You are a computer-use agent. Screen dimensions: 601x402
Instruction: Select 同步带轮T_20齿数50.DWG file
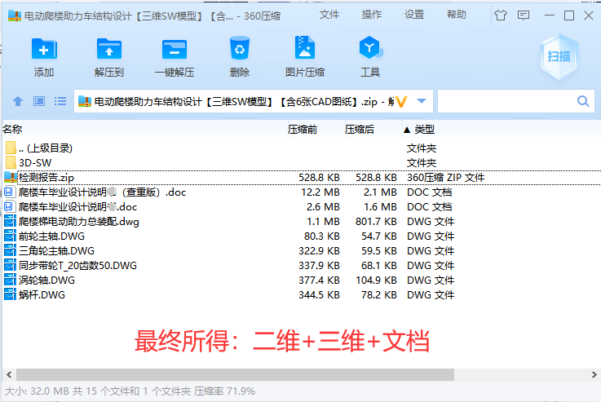pos(77,266)
